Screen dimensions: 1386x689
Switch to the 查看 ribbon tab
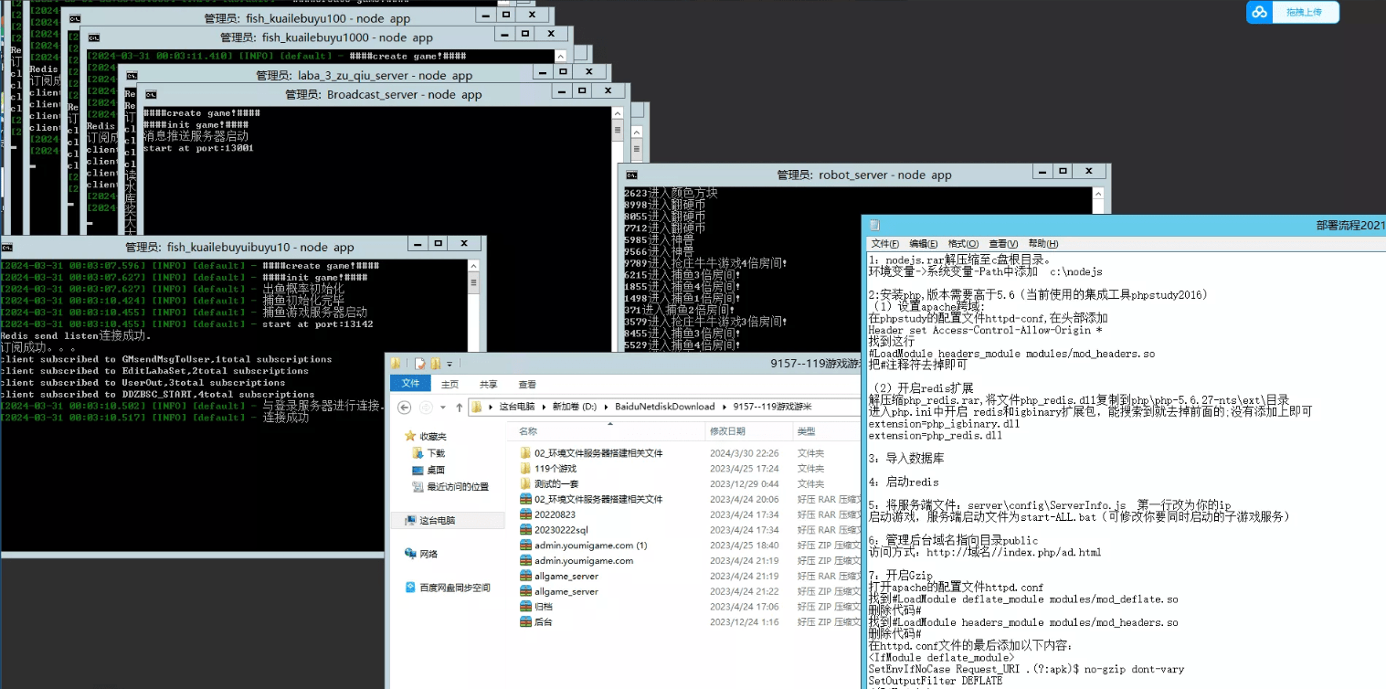click(x=527, y=385)
